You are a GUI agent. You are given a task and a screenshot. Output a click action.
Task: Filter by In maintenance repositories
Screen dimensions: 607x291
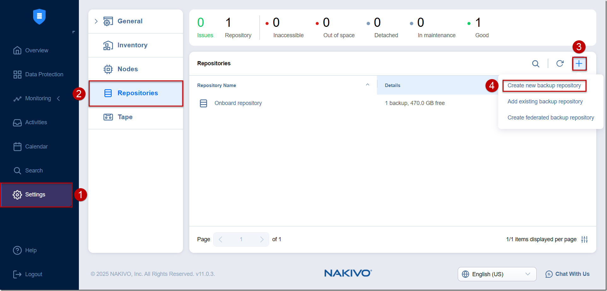click(433, 27)
